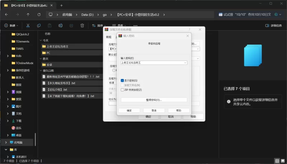
Task: Click the Copilot icon in search box
Action: (x=276, y=14)
